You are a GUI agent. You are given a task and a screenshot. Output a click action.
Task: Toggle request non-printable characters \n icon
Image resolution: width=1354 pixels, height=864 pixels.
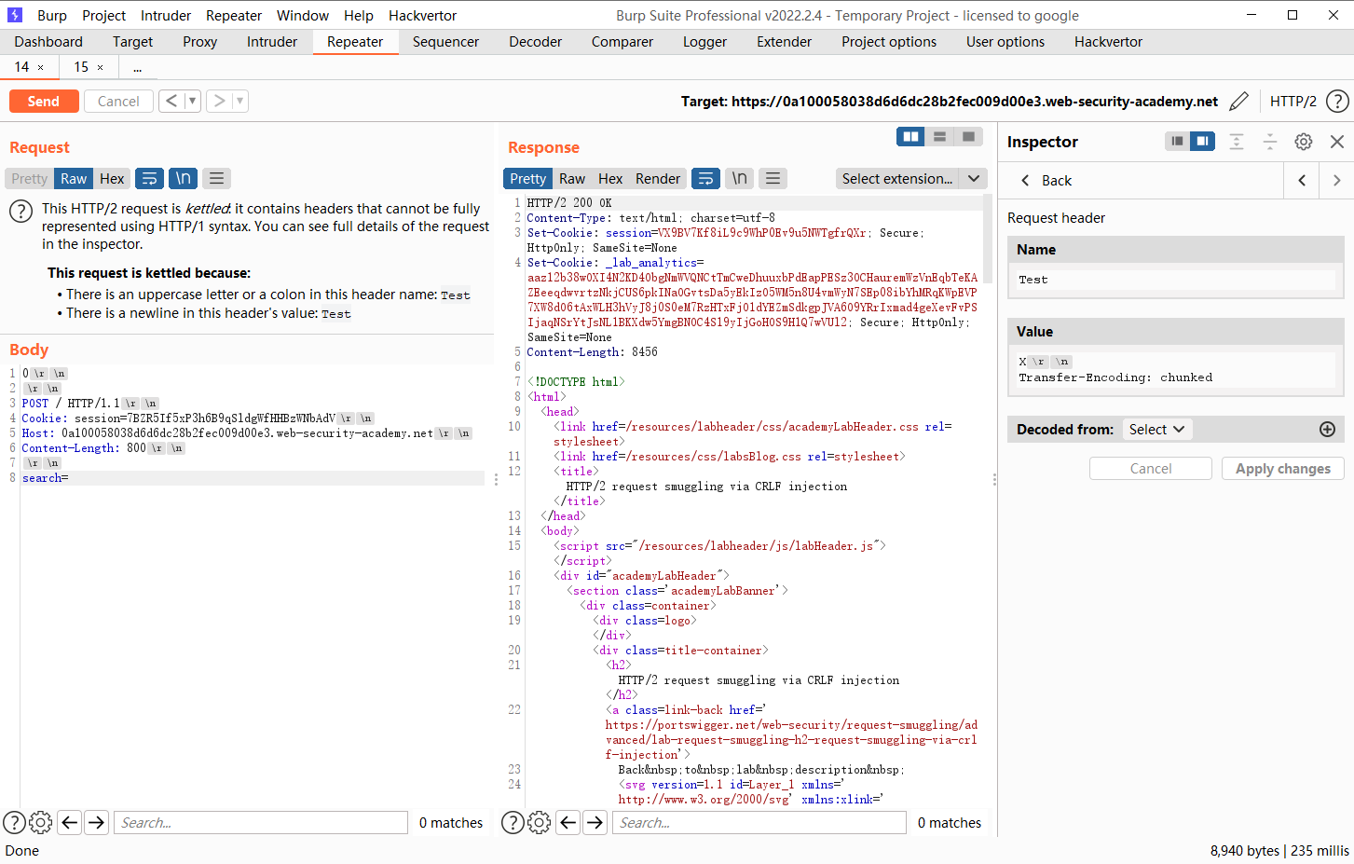pos(183,179)
